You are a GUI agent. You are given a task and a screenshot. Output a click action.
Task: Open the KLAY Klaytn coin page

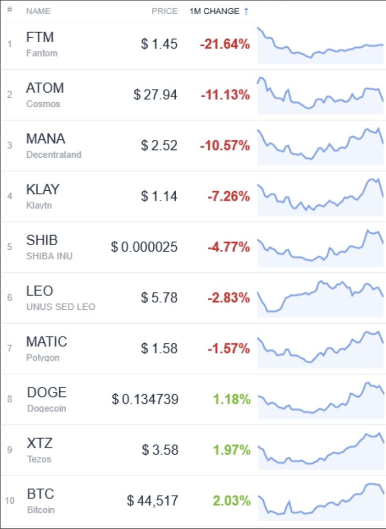tap(43, 196)
